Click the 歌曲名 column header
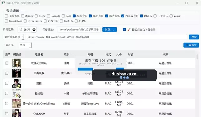The image size is (201, 117). 39,54
